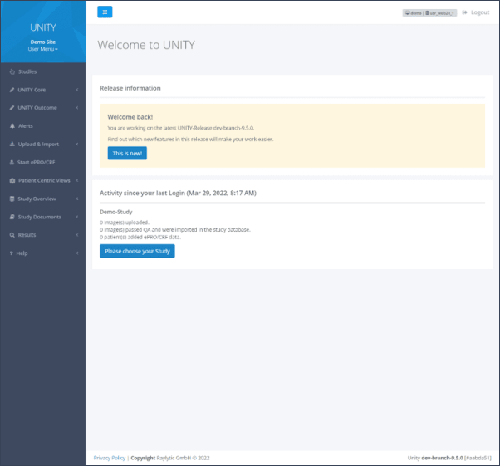Click the Studies hand icon in sidebar
Image resolution: width=500 pixels, height=466 pixels.
point(11,71)
